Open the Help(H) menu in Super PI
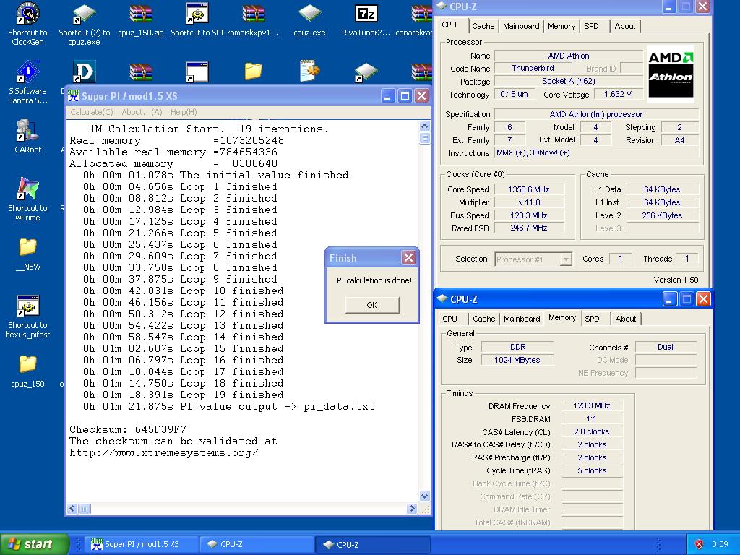Viewport: 740px width, 555px height. [x=184, y=112]
